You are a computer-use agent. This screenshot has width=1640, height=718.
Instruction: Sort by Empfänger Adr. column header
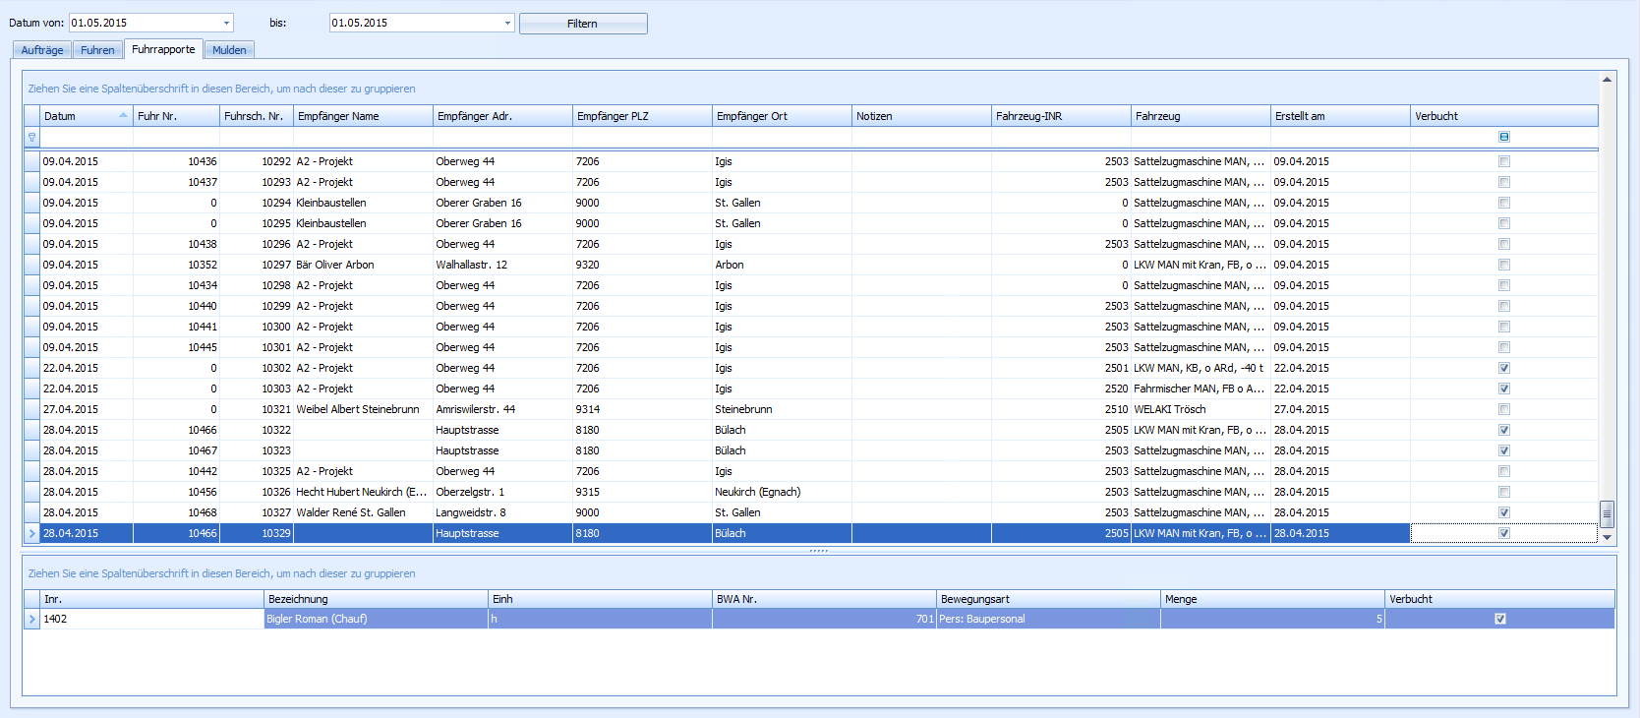pos(502,116)
